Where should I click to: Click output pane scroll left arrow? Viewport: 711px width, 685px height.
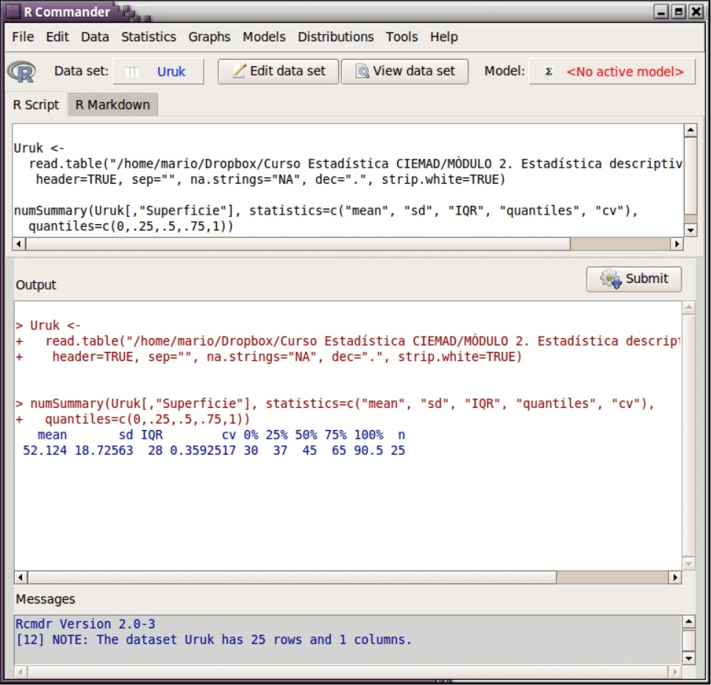click(x=21, y=577)
